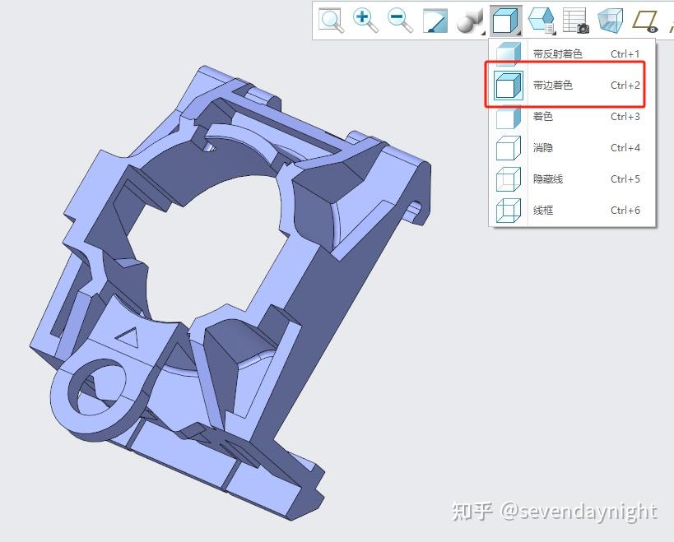Select the transparent section cube icon
674x542 pixels.
609,21
